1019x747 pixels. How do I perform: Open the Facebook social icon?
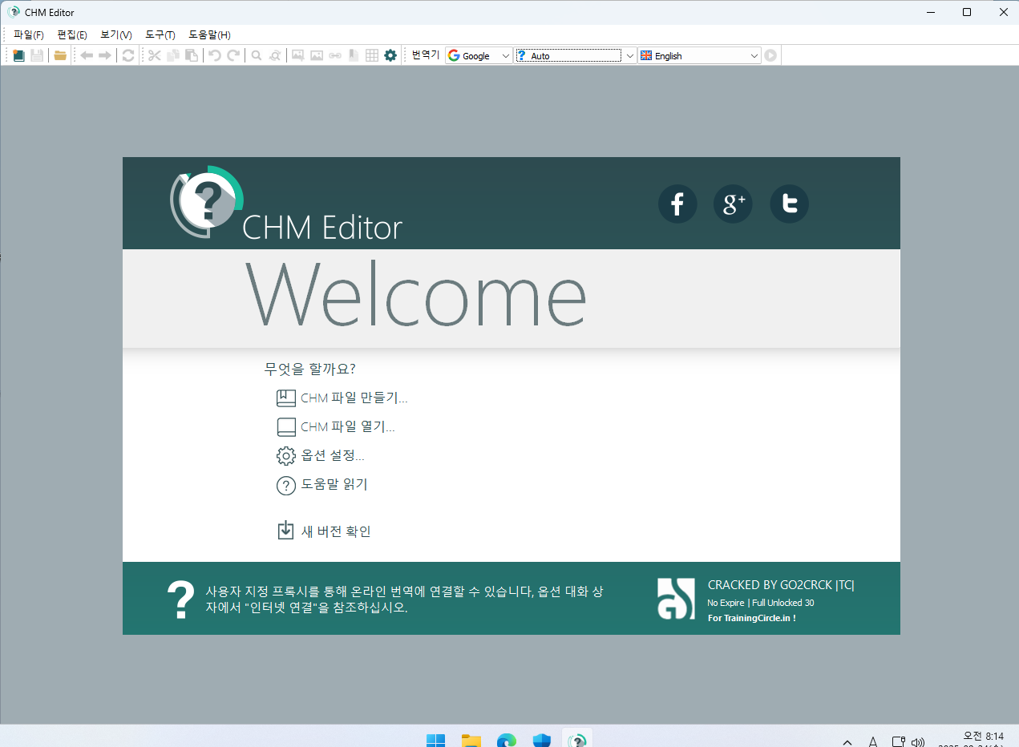point(677,204)
